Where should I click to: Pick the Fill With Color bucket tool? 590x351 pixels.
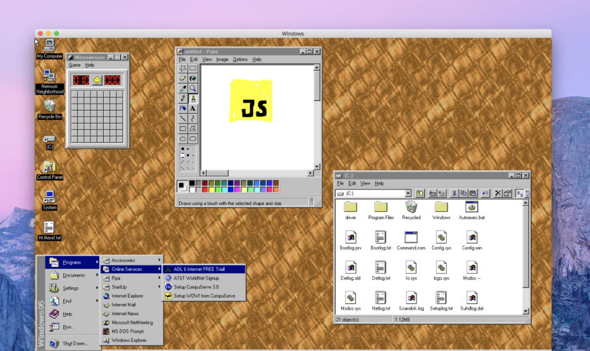pyautogui.click(x=192, y=79)
